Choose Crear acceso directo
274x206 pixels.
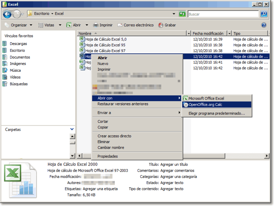[x=137, y=136]
